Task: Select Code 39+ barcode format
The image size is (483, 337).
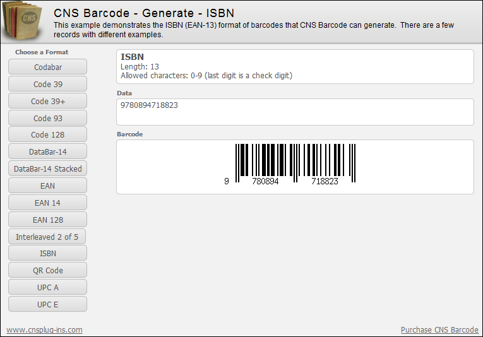Action: (48, 101)
